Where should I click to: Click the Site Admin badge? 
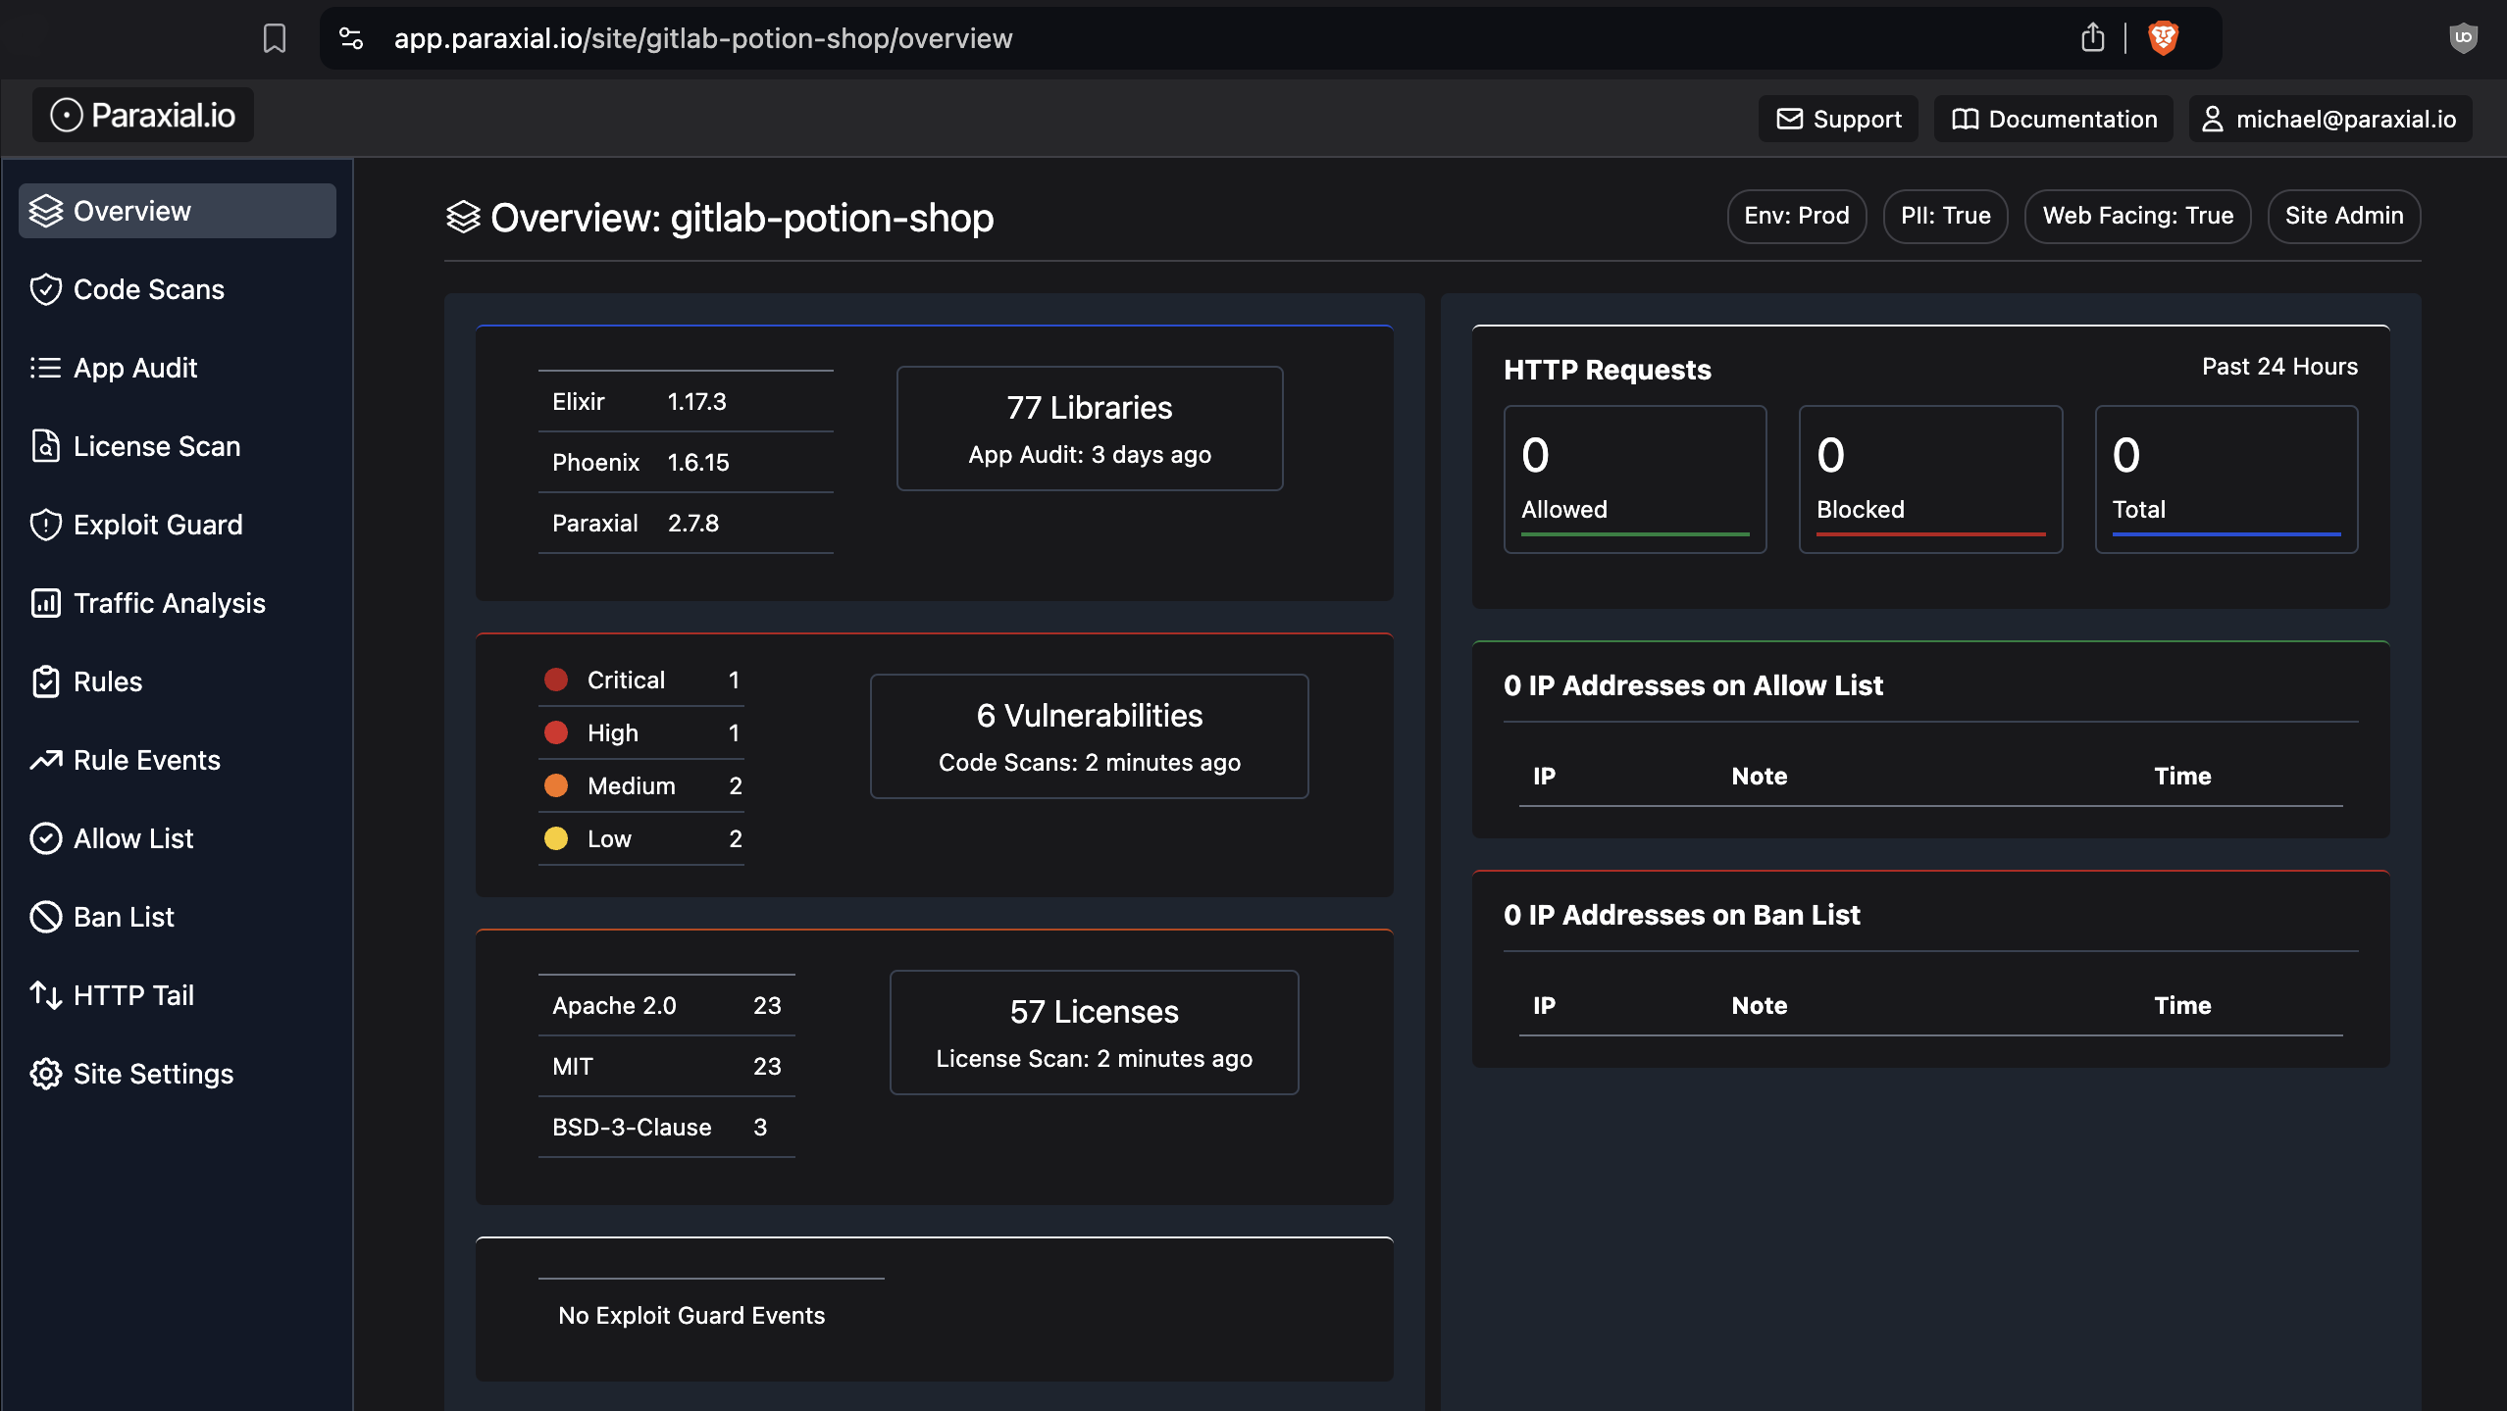2344,216
